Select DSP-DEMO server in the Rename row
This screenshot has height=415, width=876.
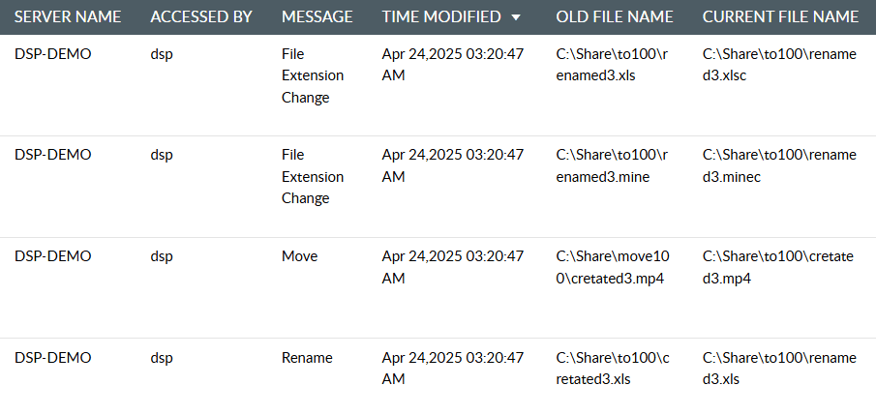coord(53,358)
